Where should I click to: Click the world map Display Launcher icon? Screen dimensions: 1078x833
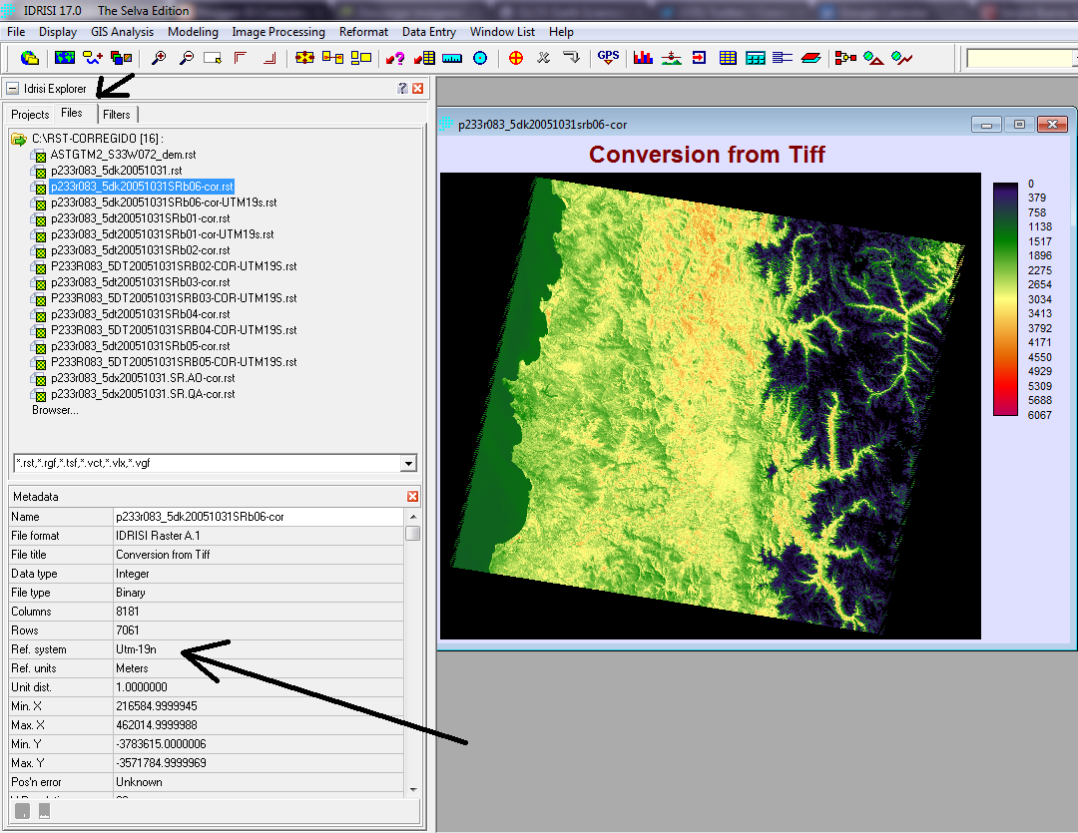click(x=66, y=58)
